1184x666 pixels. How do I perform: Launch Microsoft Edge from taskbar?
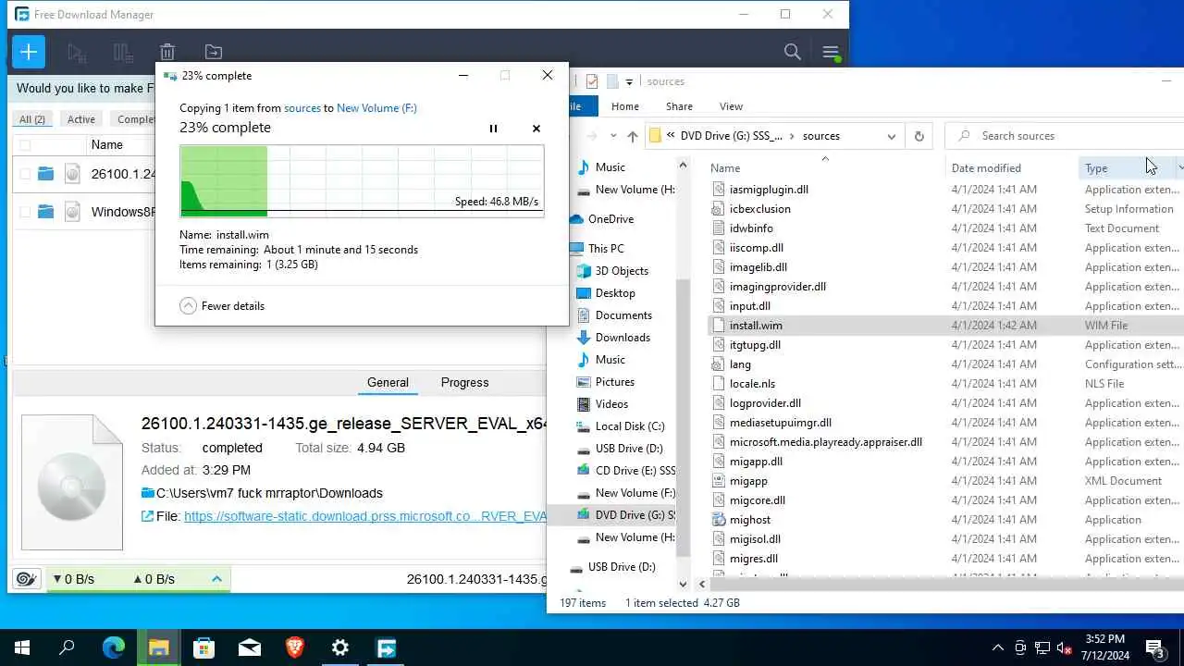tap(113, 647)
